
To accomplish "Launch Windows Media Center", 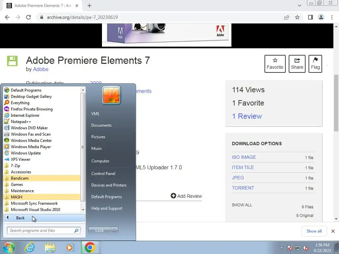I will tap(42, 140).
